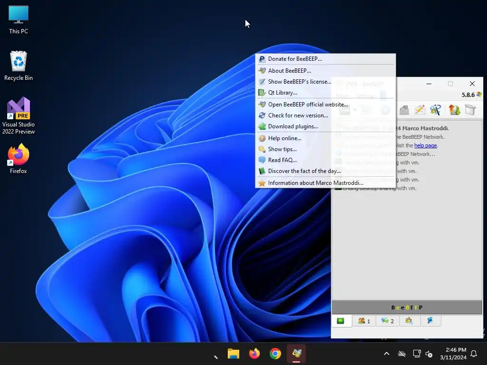The width and height of the screenshot is (487, 365).
Task: Select the Firefox desktop shortcut
Action: [19, 159]
